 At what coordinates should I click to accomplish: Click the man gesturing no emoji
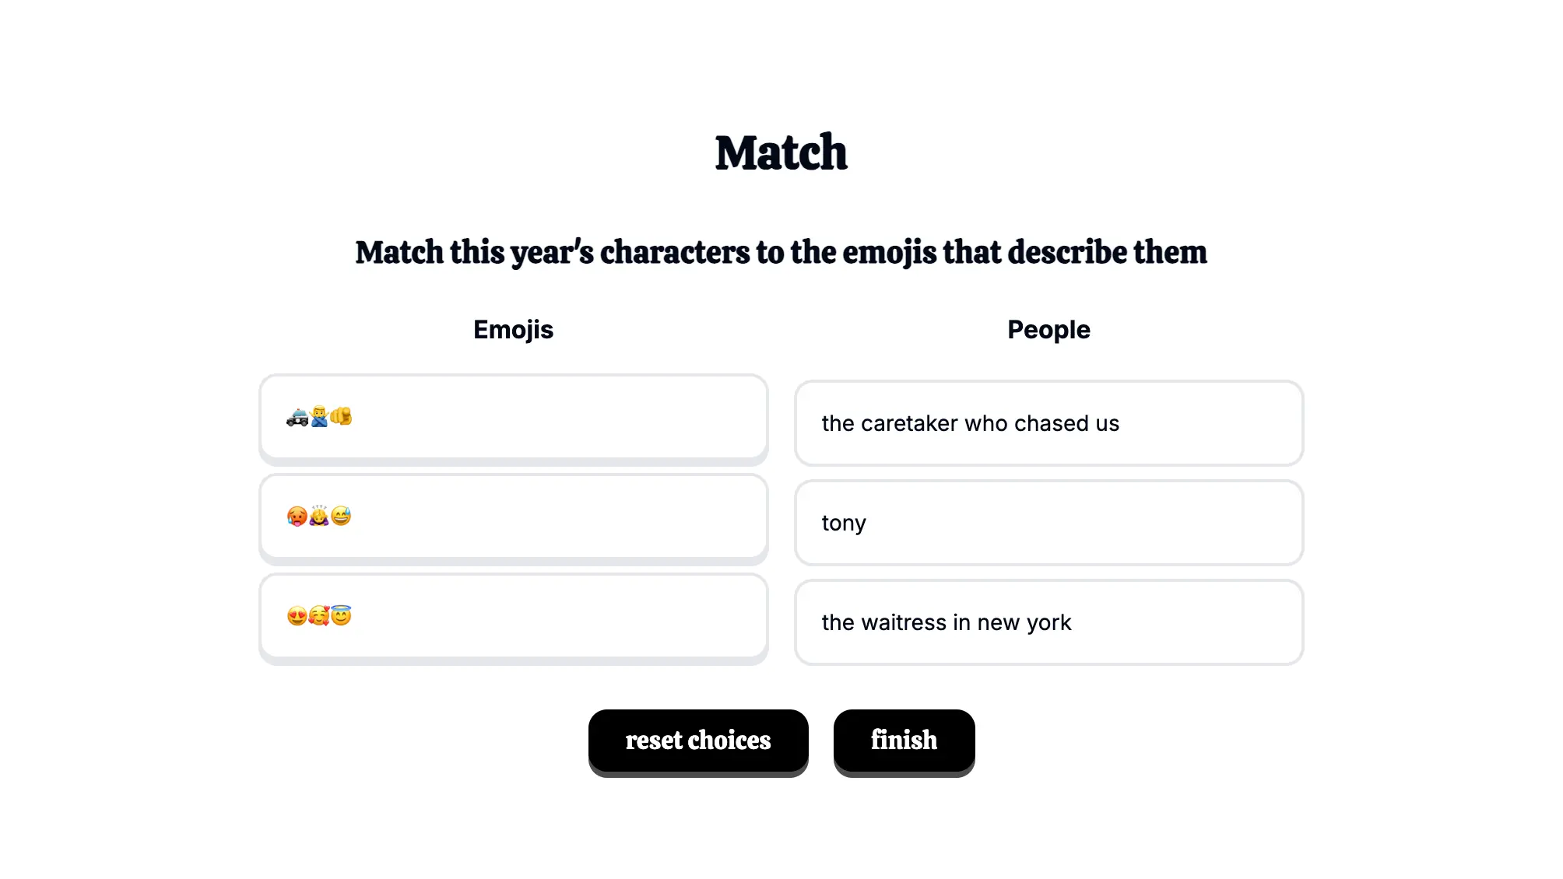[319, 417]
